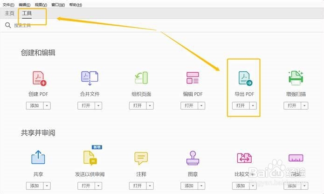Open dropdown arrow under 编辑 PDF
The image size is (324, 194).
201,105
